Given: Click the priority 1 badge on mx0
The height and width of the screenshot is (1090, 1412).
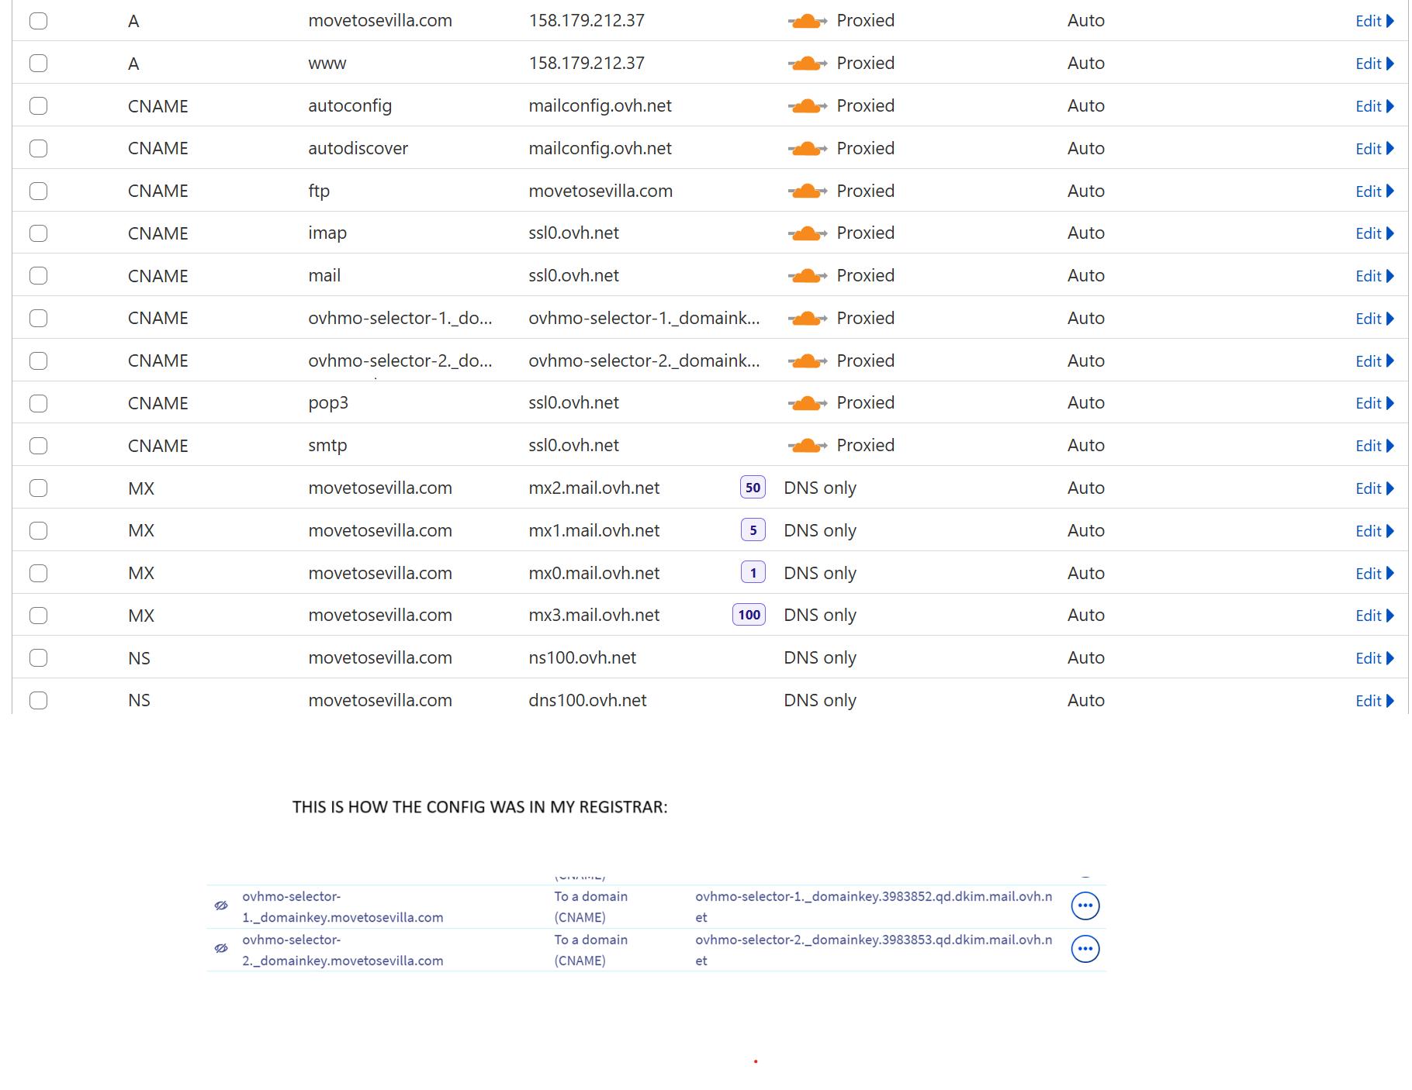Looking at the screenshot, I should click(753, 573).
